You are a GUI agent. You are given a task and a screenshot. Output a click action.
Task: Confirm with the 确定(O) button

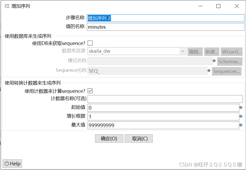(109, 138)
